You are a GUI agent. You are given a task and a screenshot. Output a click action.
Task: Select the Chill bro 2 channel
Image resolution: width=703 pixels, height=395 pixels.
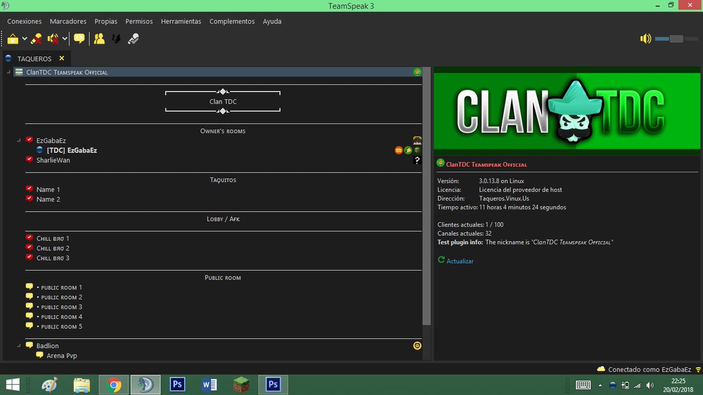[53, 248]
